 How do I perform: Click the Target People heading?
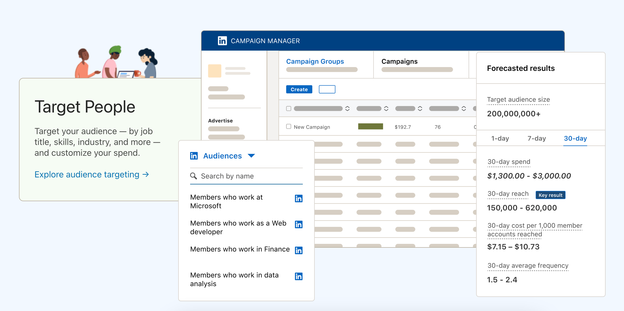click(85, 107)
